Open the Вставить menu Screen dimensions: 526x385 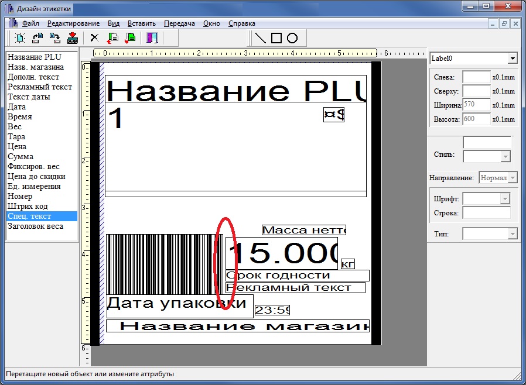[x=141, y=23]
